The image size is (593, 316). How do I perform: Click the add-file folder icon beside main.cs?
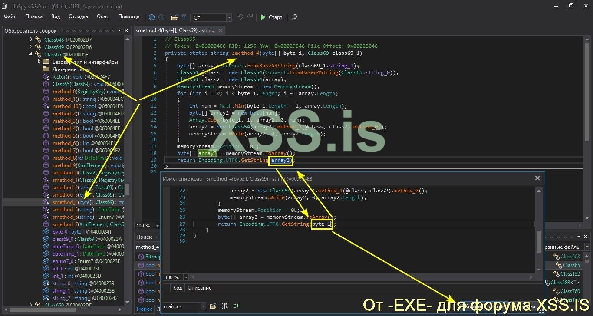point(213,306)
